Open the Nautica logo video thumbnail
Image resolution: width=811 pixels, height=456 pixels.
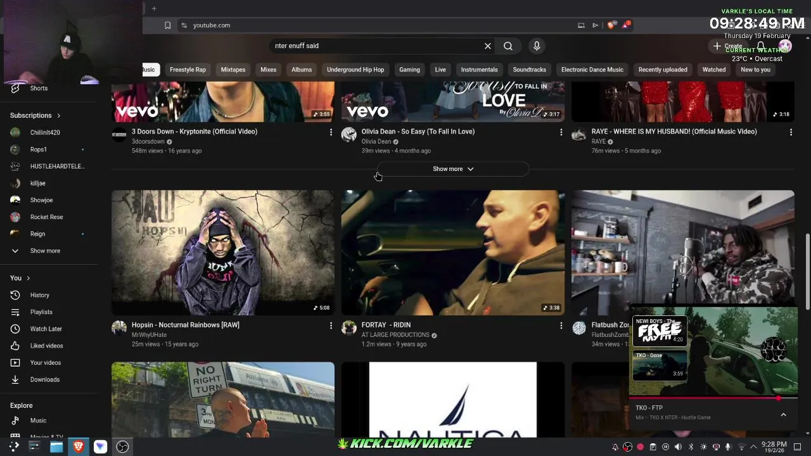coord(453,400)
